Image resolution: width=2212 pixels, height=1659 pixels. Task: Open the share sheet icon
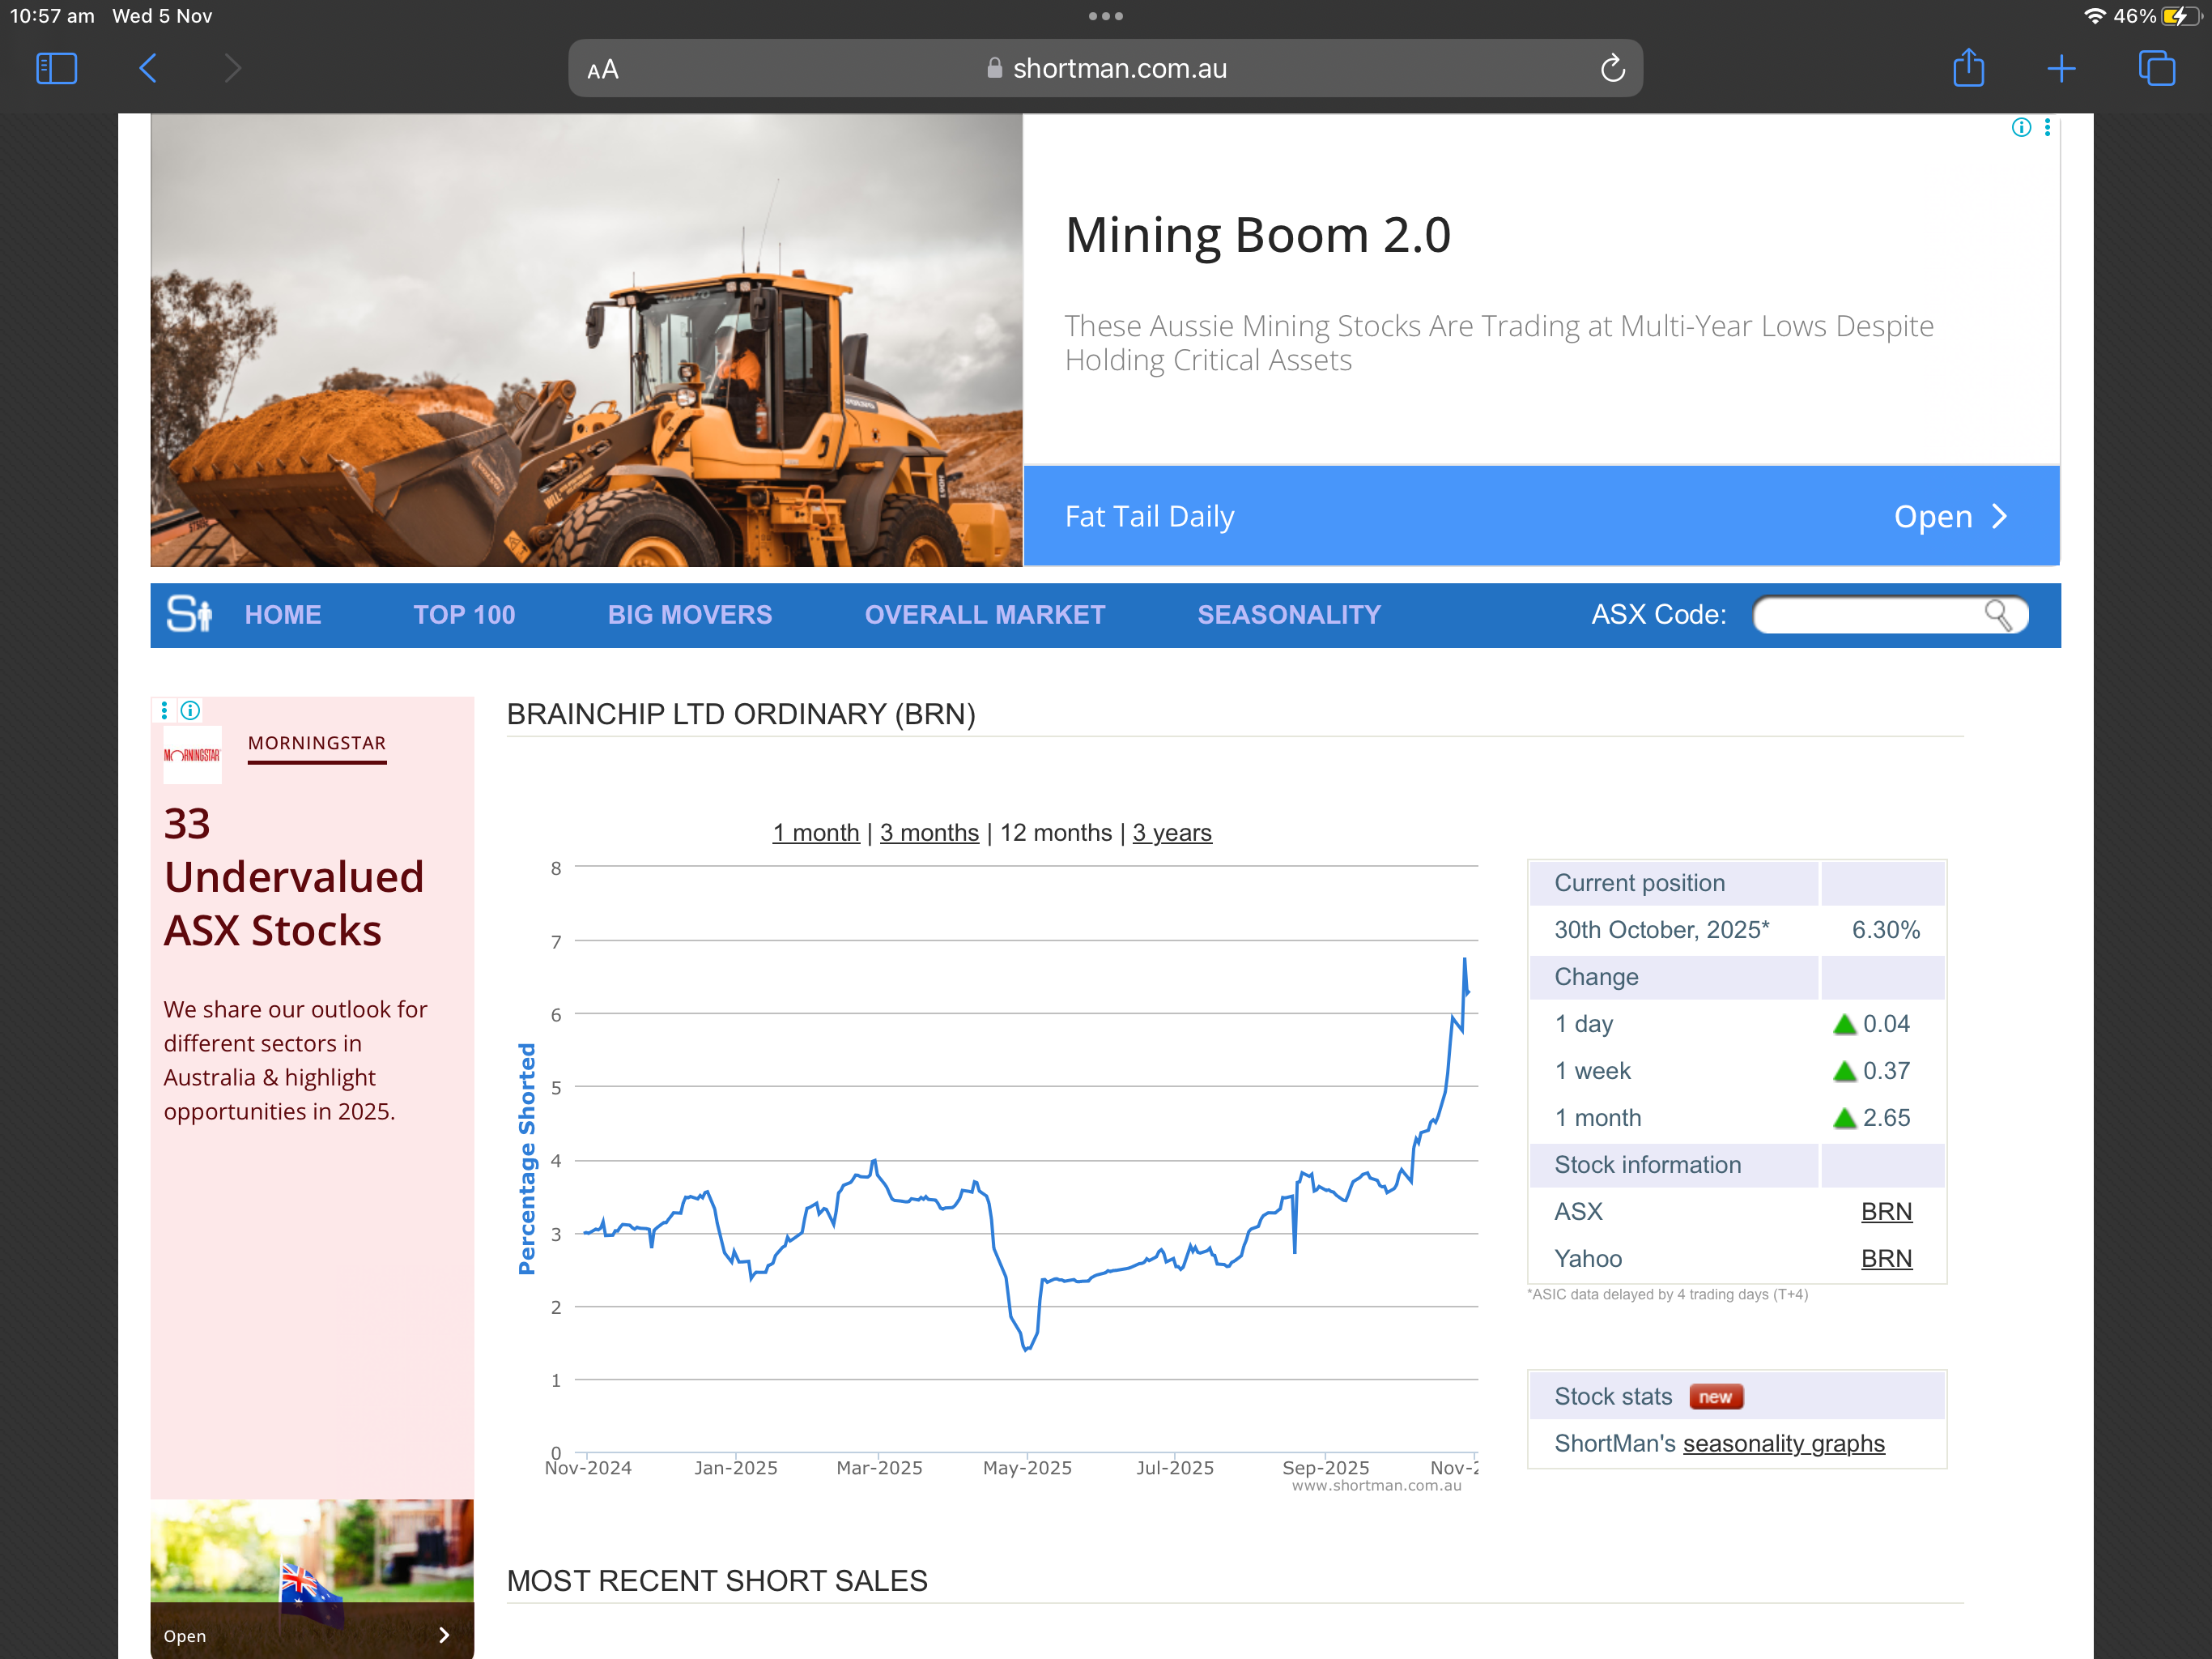tap(1968, 68)
